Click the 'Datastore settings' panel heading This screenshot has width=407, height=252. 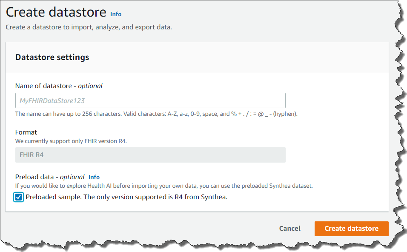pos(52,57)
